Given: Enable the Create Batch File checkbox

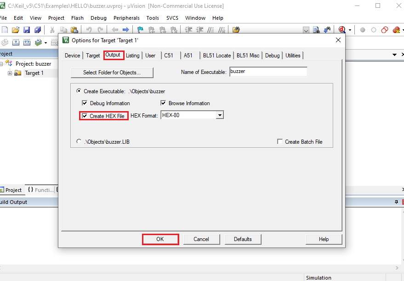Looking at the screenshot, I should coord(280,141).
